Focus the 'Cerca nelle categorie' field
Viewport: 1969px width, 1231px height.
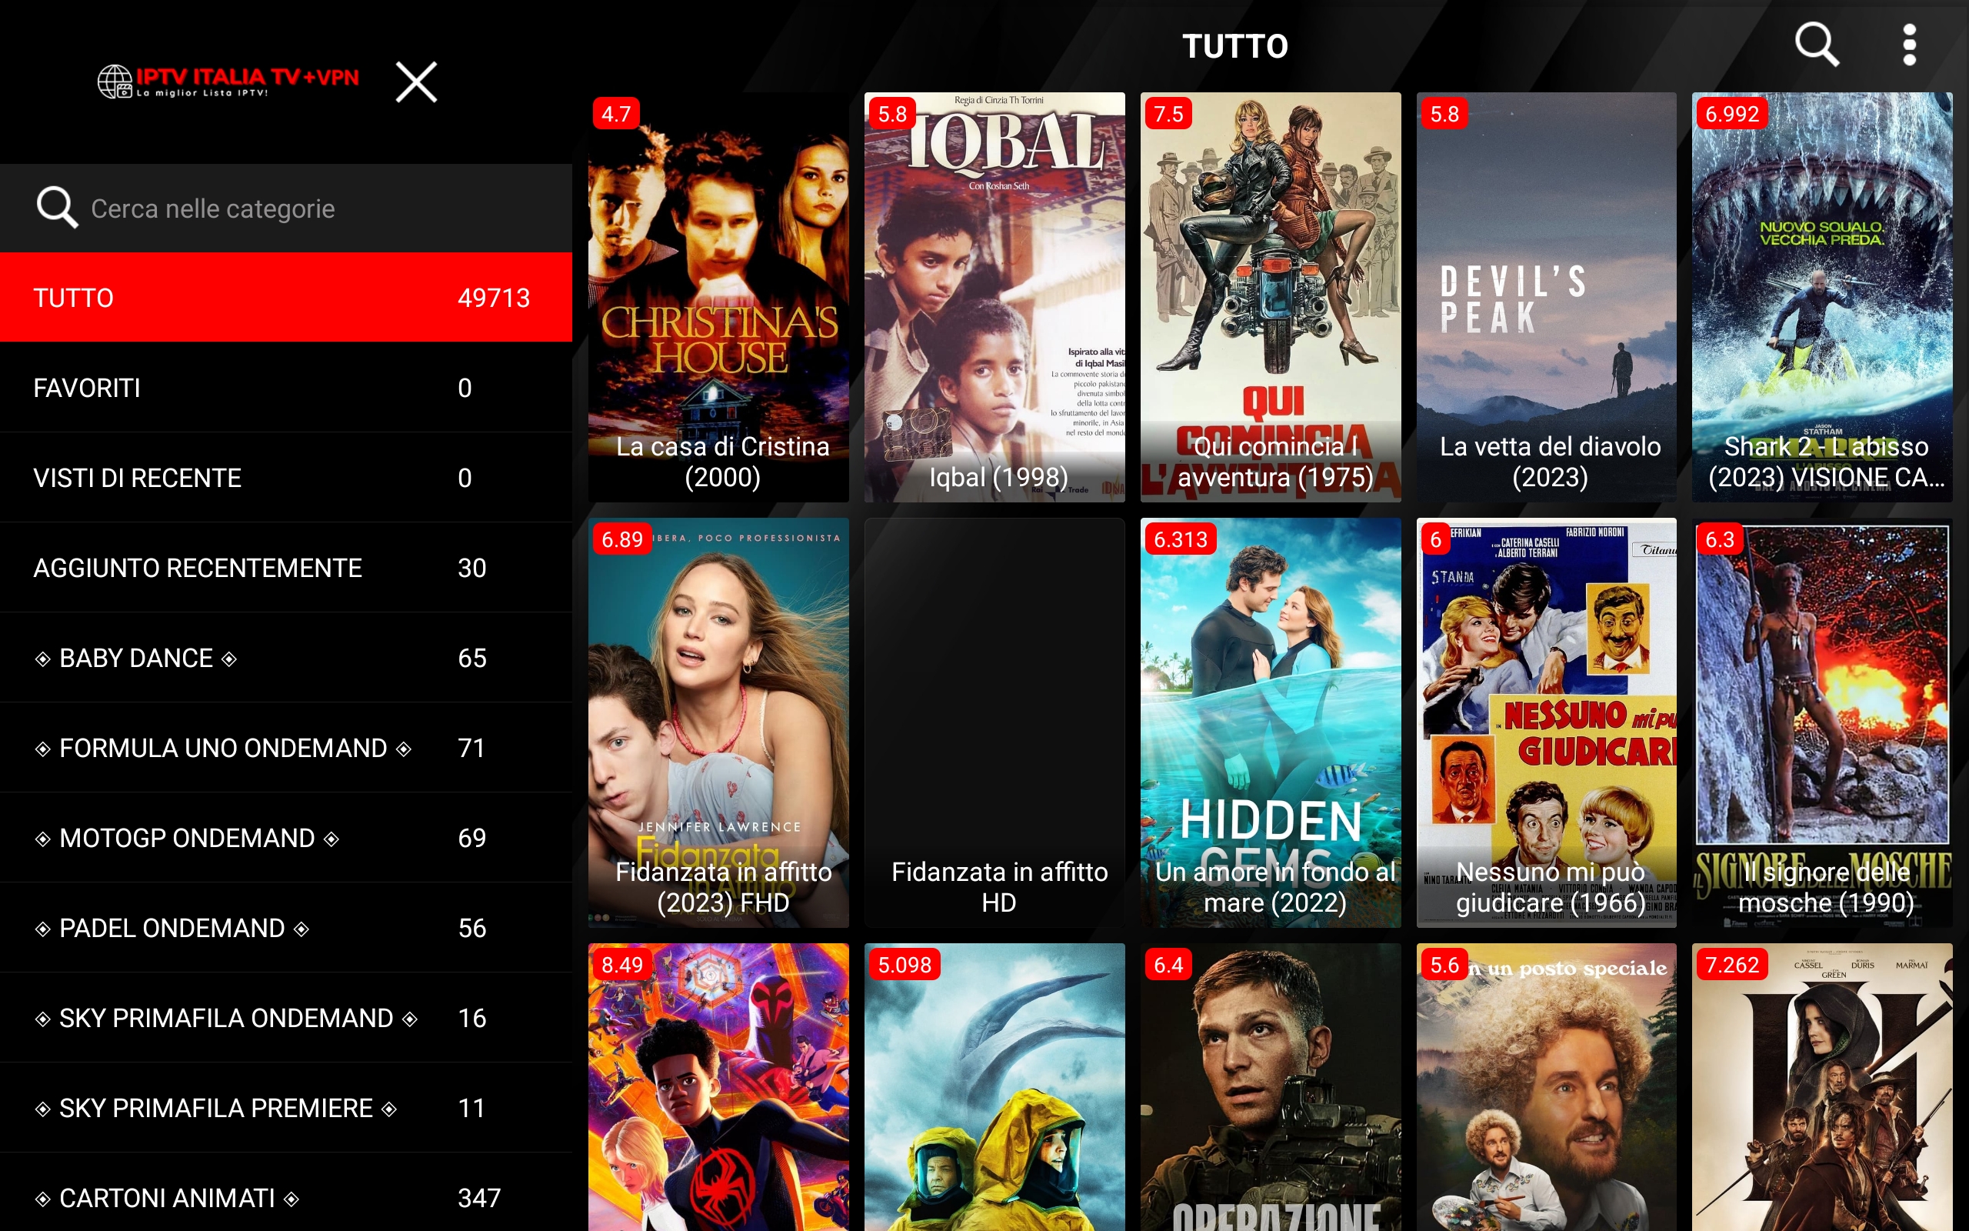[x=286, y=209]
